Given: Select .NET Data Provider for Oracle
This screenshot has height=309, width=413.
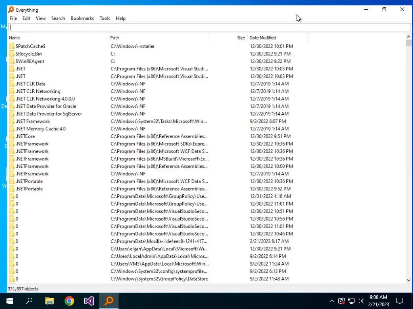Looking at the screenshot, I should click(x=46, y=106).
